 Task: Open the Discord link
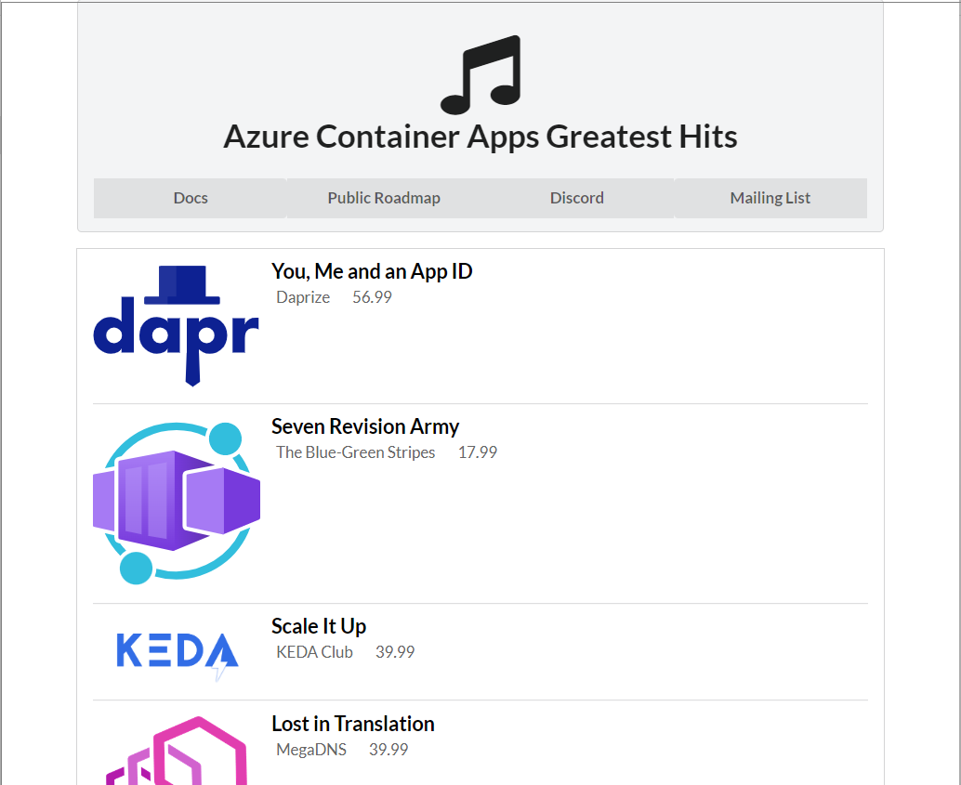coord(577,198)
